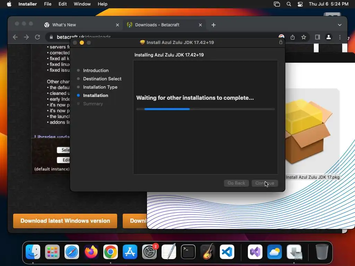Open App Store from the Dock

130,252
